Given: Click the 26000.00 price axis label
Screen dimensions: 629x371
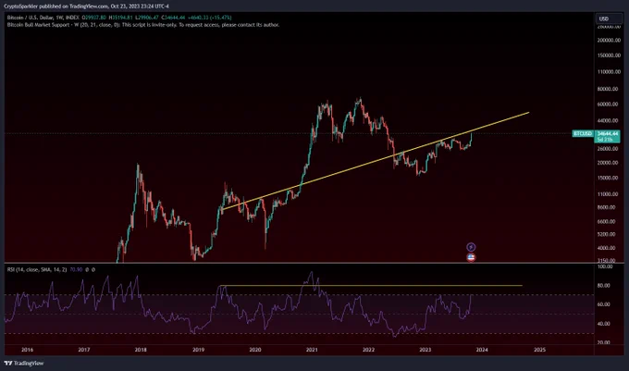Looking at the screenshot, I should [609, 148].
